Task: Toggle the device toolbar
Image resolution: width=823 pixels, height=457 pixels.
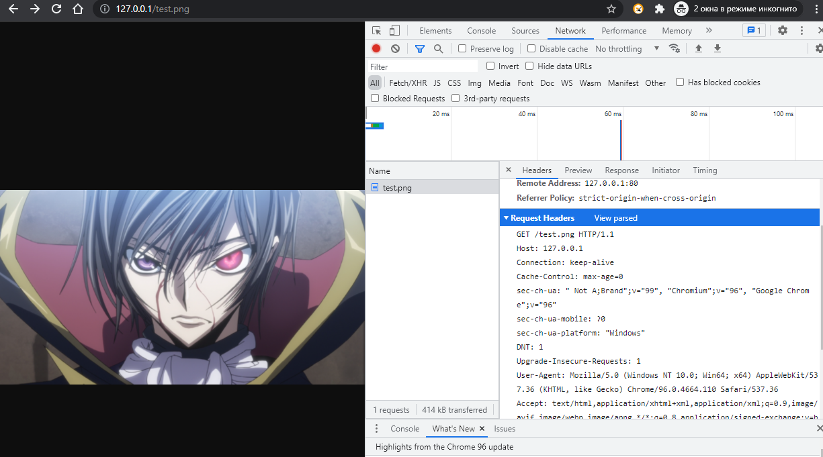Action: (x=394, y=31)
